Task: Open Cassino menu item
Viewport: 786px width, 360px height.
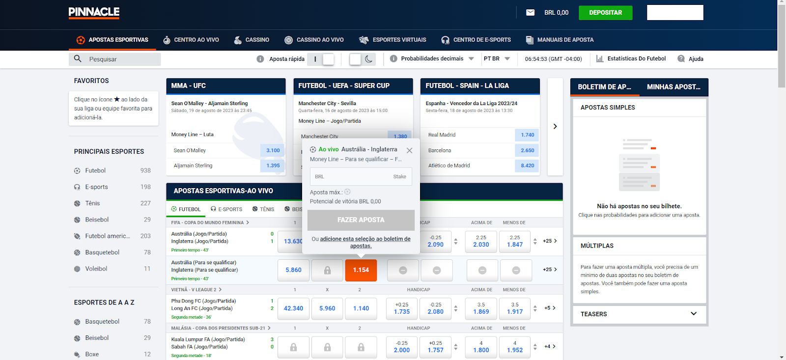Action: click(x=252, y=40)
